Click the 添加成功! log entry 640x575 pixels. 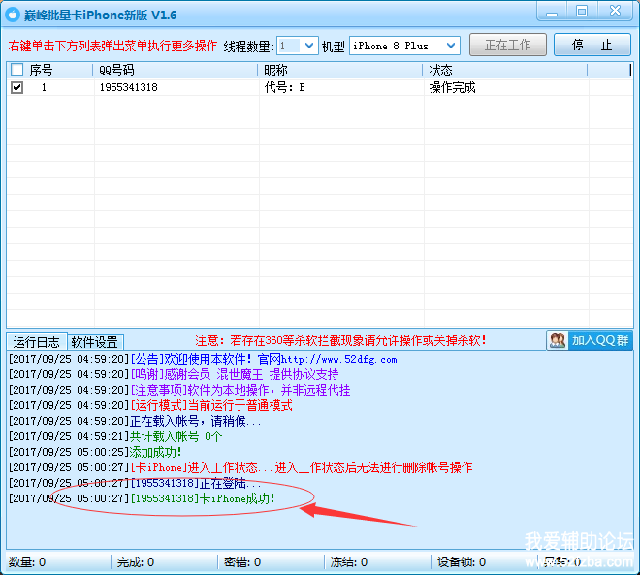pos(95,452)
